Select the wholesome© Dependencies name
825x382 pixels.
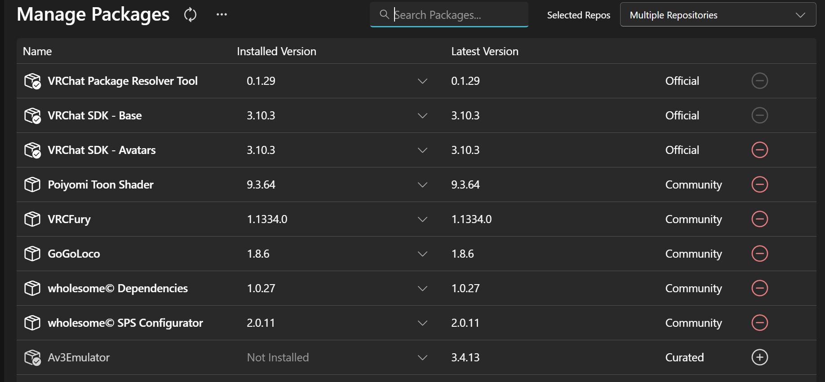pos(118,288)
